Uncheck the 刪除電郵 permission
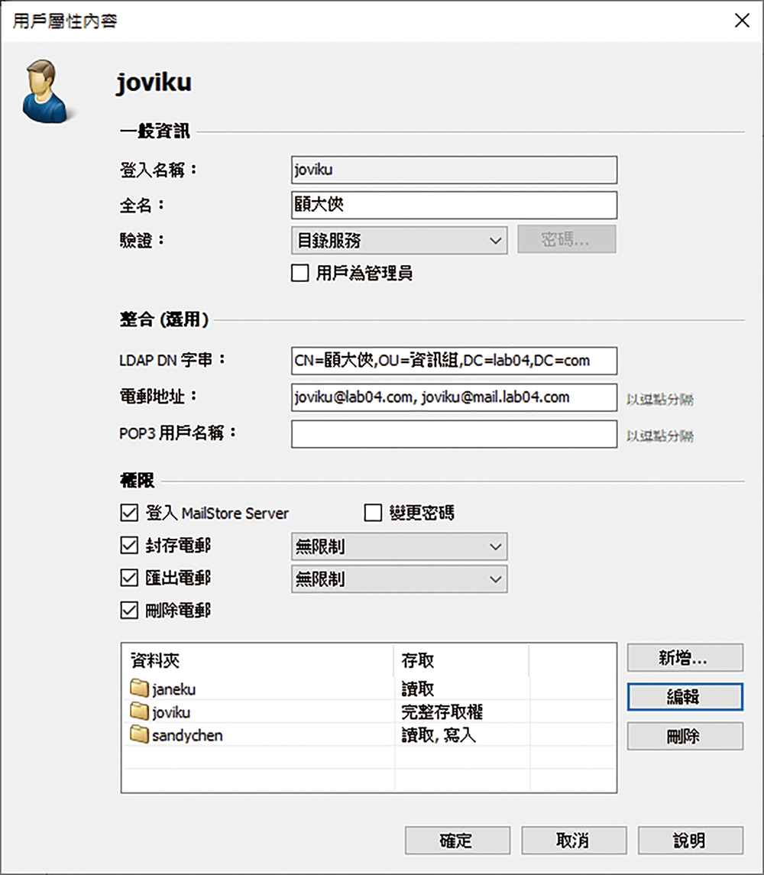764x875 pixels. click(129, 610)
